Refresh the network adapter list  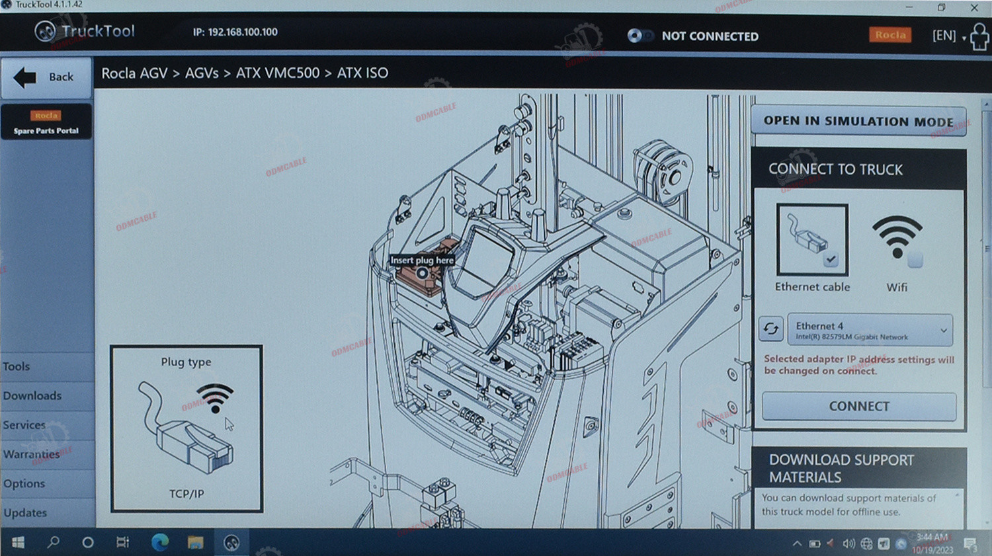point(771,329)
